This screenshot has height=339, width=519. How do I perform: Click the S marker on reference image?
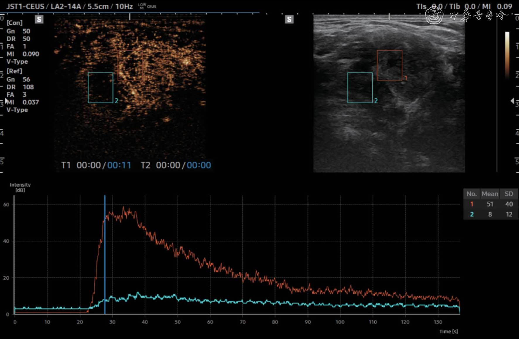pos(289,19)
